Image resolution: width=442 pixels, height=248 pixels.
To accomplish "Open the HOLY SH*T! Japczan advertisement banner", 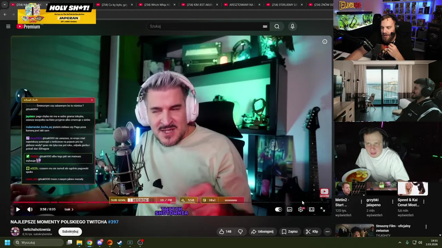I will coord(57,13).
